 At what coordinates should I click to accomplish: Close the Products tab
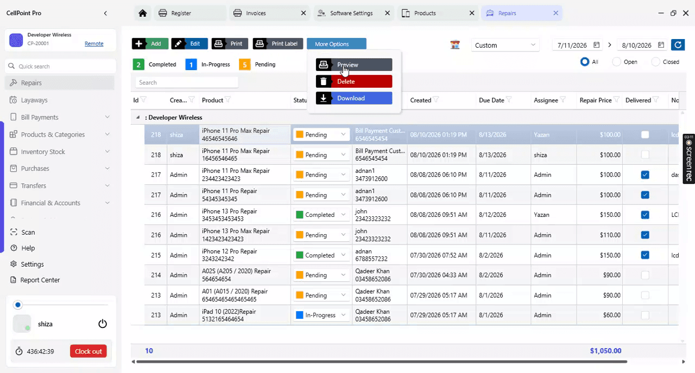click(471, 13)
